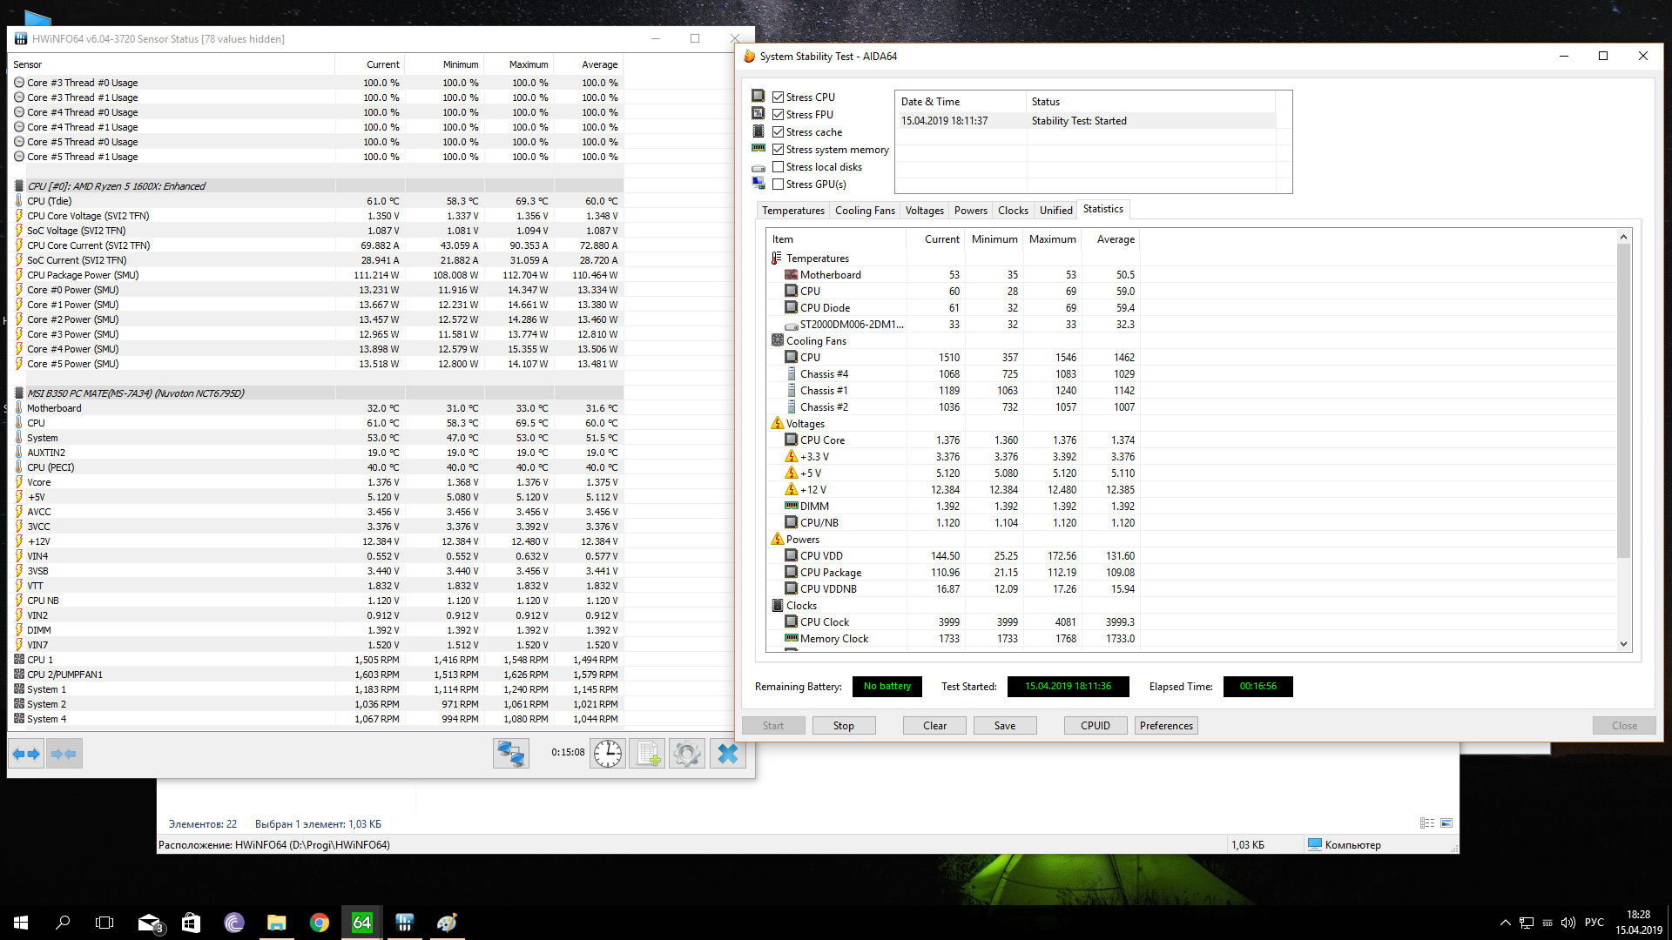Uncheck Stress CPU checkbox

point(779,97)
